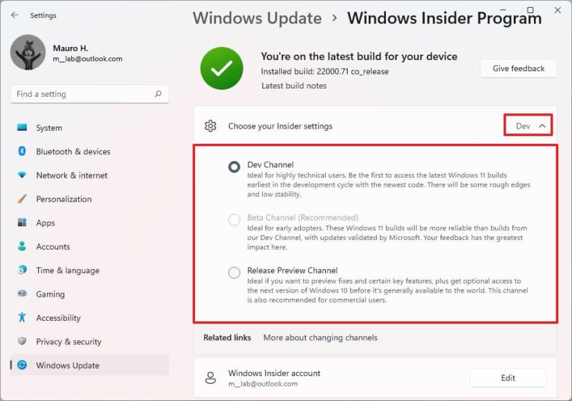Select the Privacy & security shield icon
Image resolution: width=572 pixels, height=401 pixels.
21,342
